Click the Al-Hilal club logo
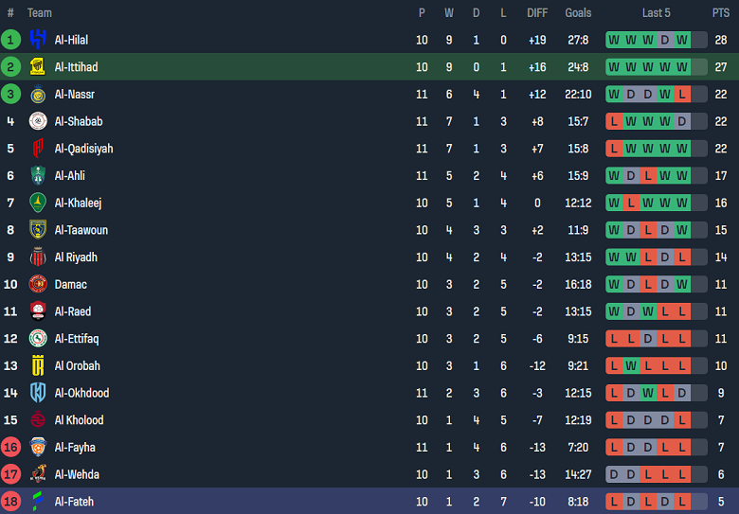Screen dimensions: 739x514 click(38, 40)
